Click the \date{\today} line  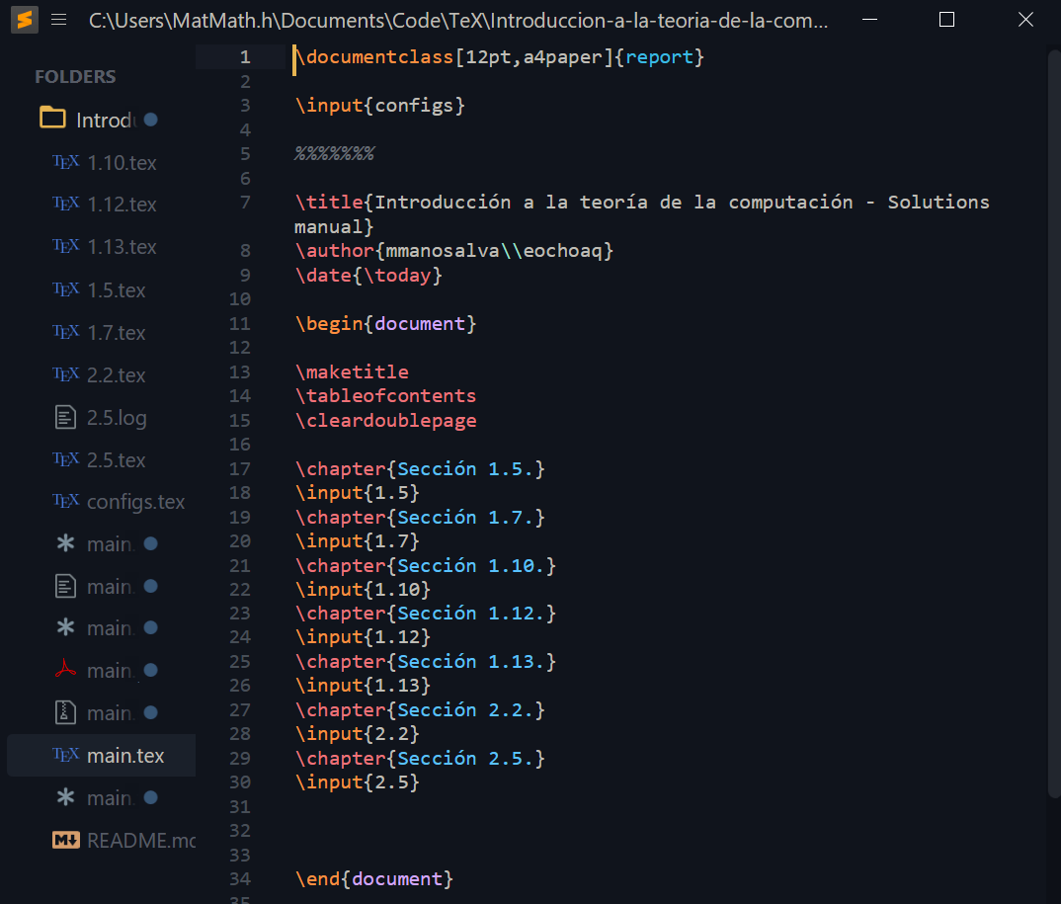pos(368,275)
